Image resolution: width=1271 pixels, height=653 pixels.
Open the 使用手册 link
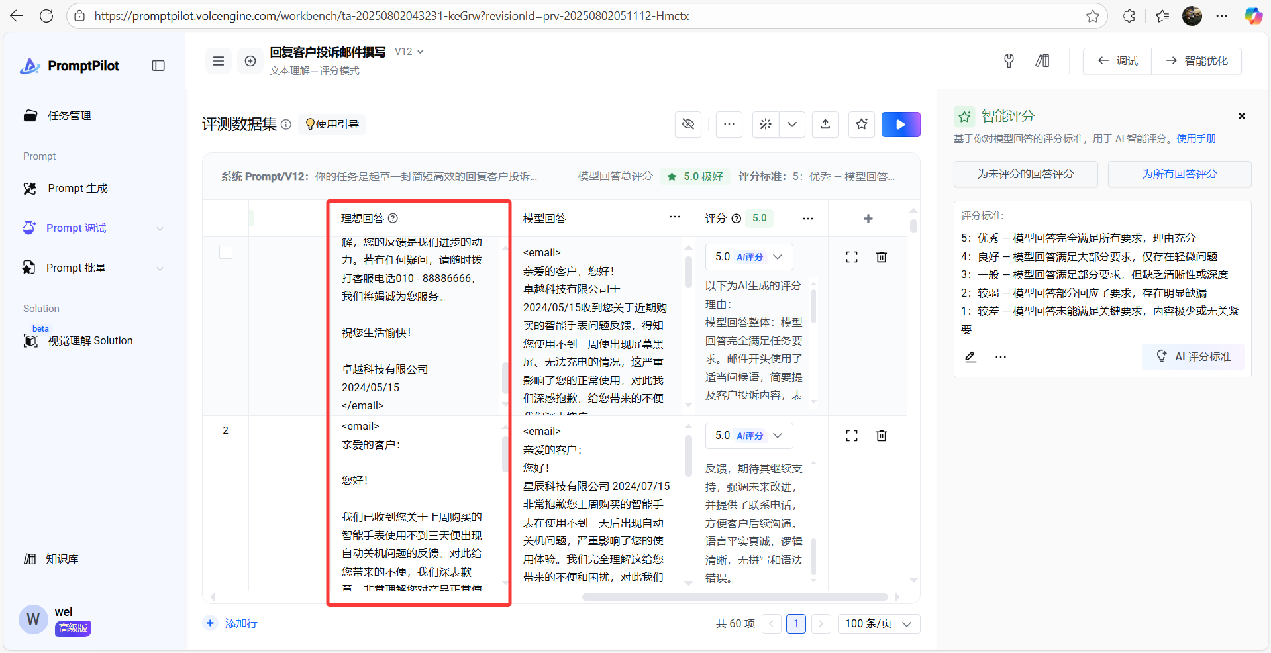[x=1196, y=139]
